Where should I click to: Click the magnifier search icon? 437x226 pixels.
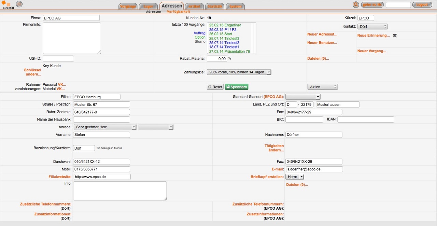point(356,5)
